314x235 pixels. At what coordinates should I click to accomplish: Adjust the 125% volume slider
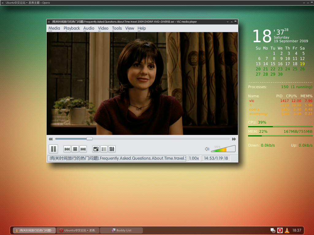223,149
